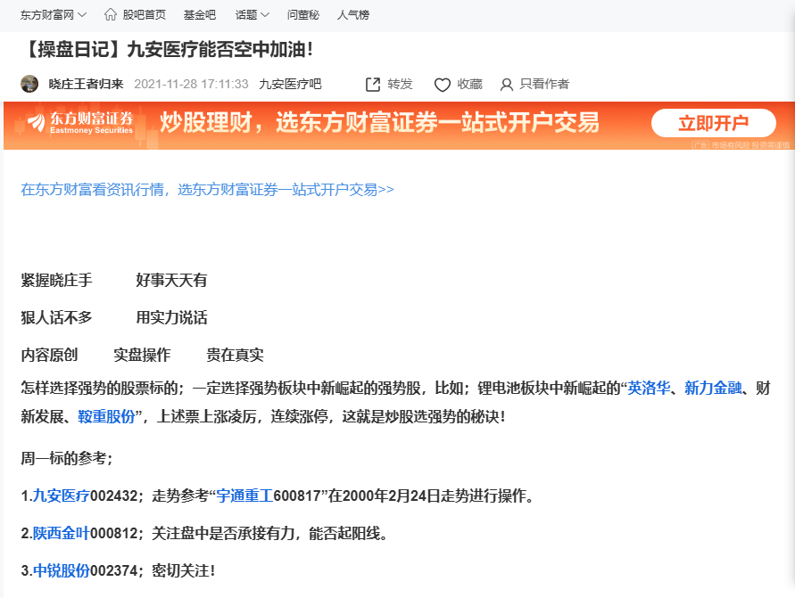Open the 基金吧 menu item
Image resolution: width=795 pixels, height=598 pixels.
tap(199, 15)
